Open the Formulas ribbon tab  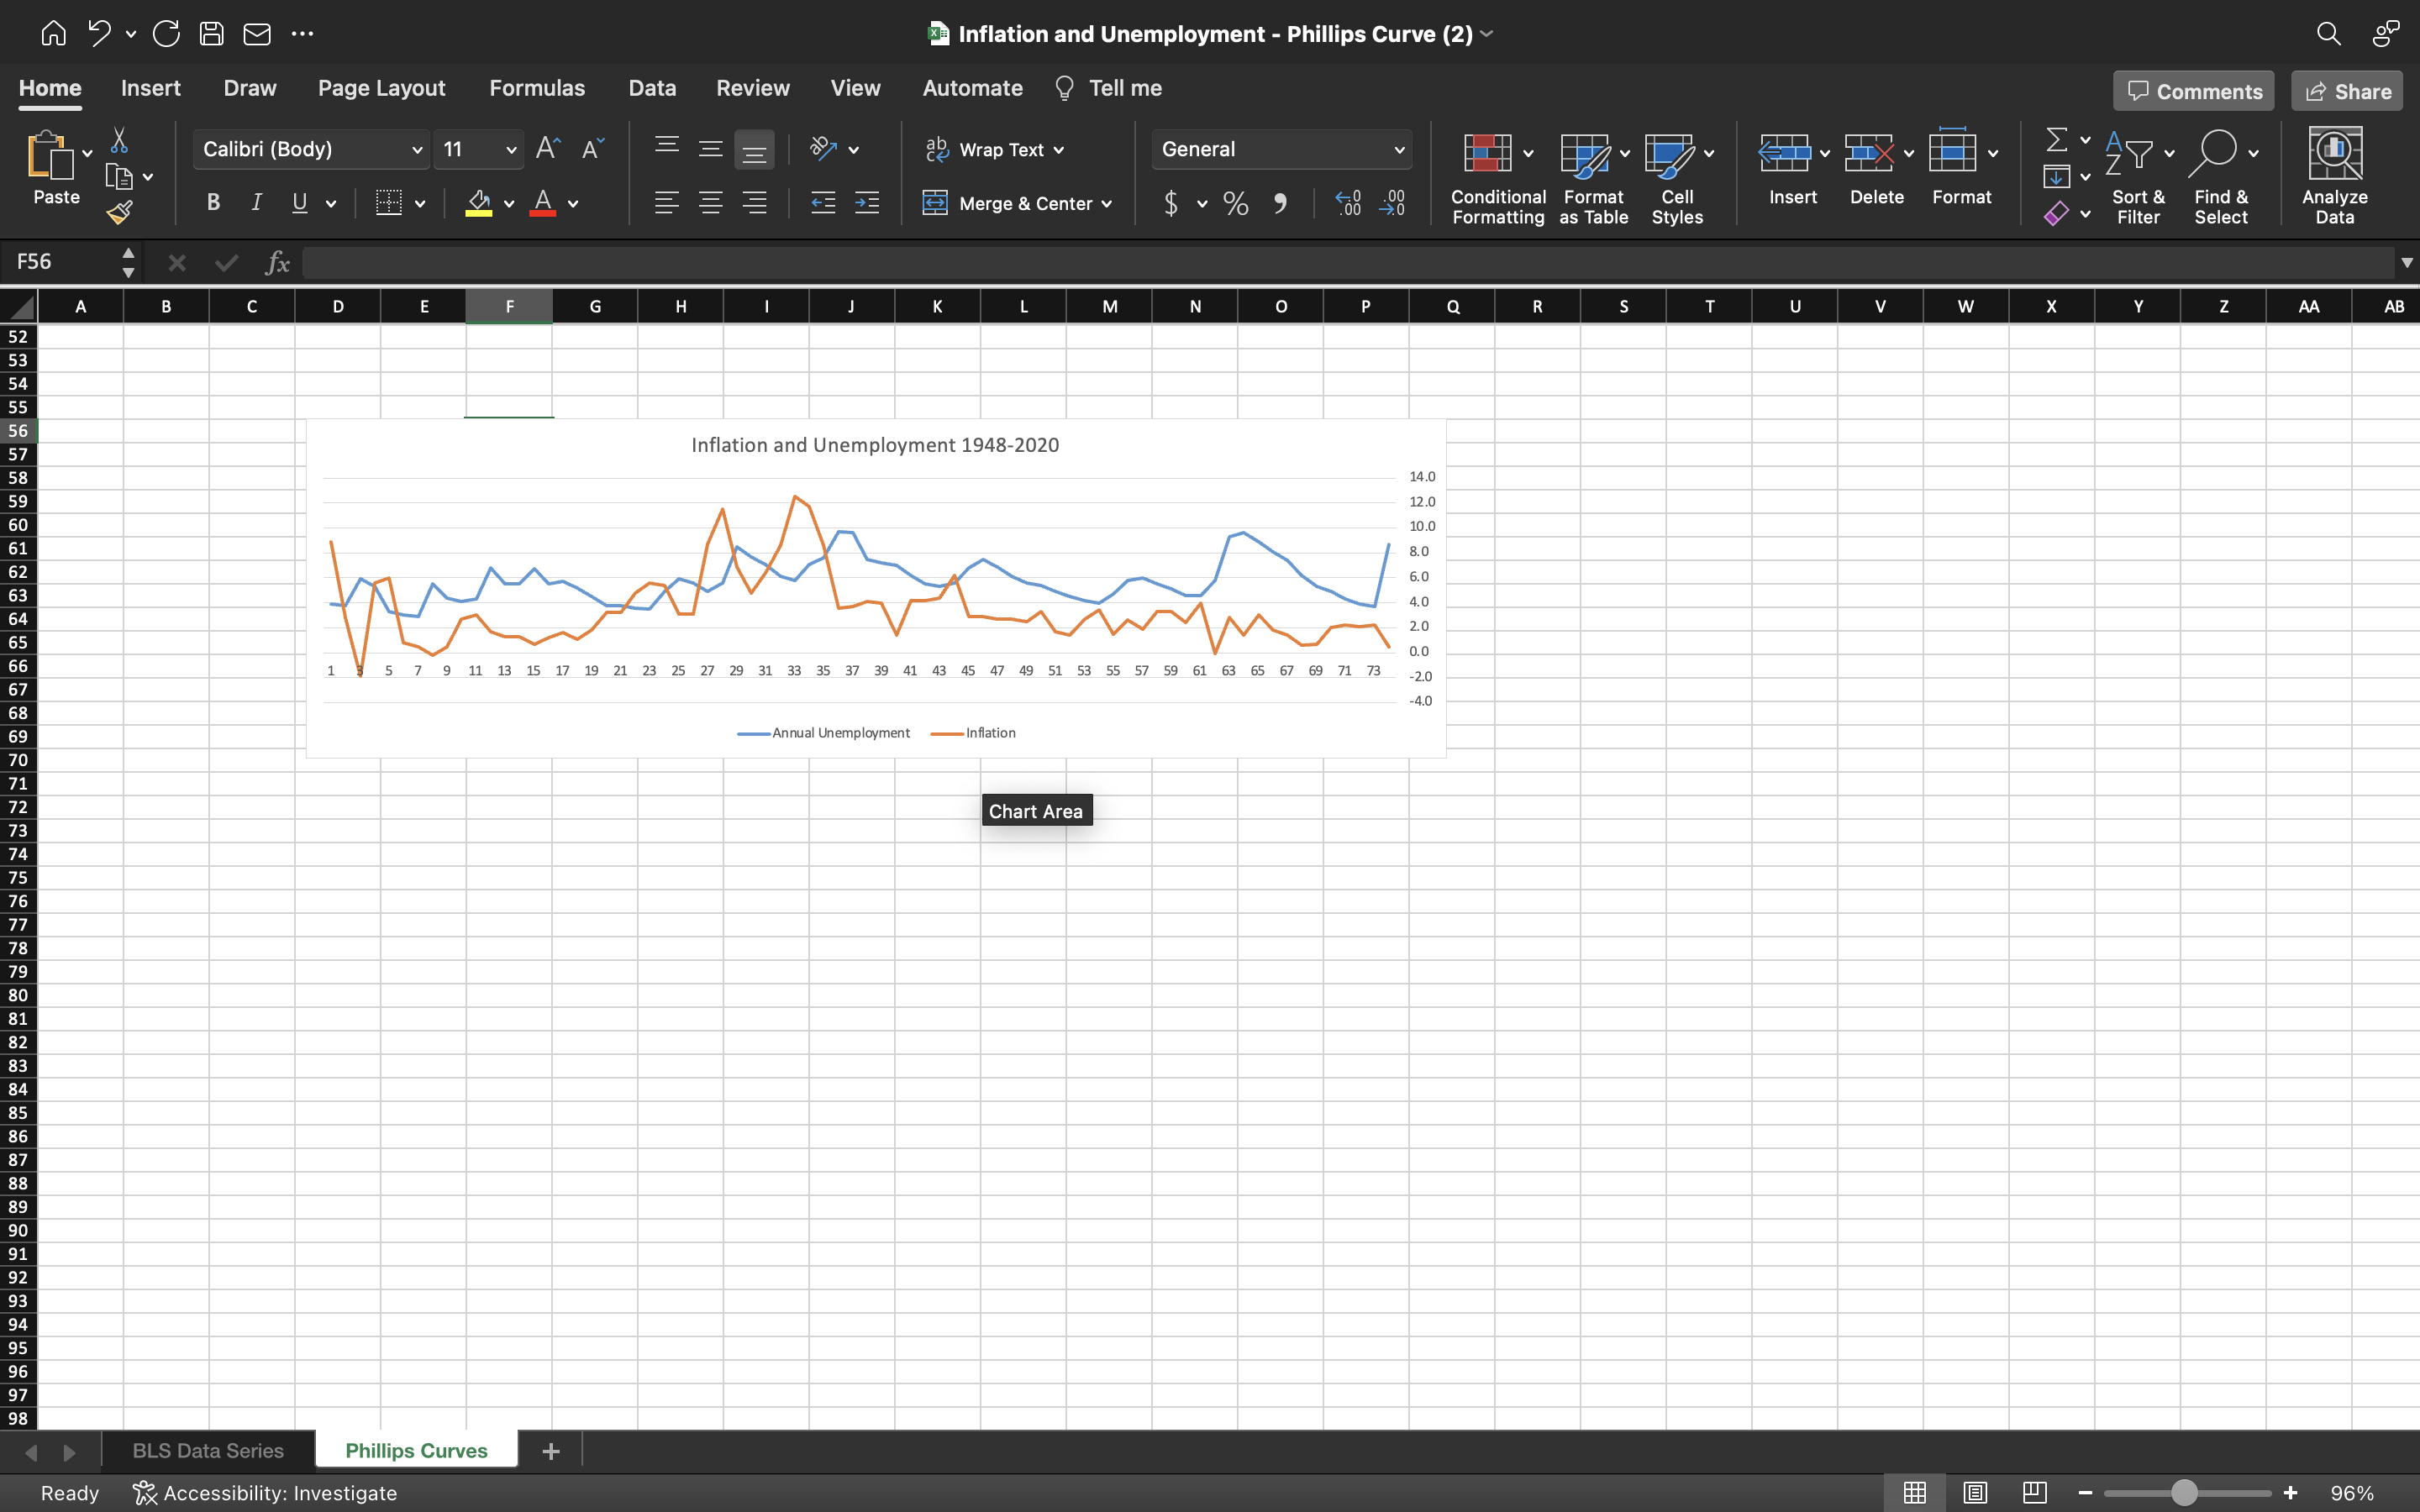point(537,88)
